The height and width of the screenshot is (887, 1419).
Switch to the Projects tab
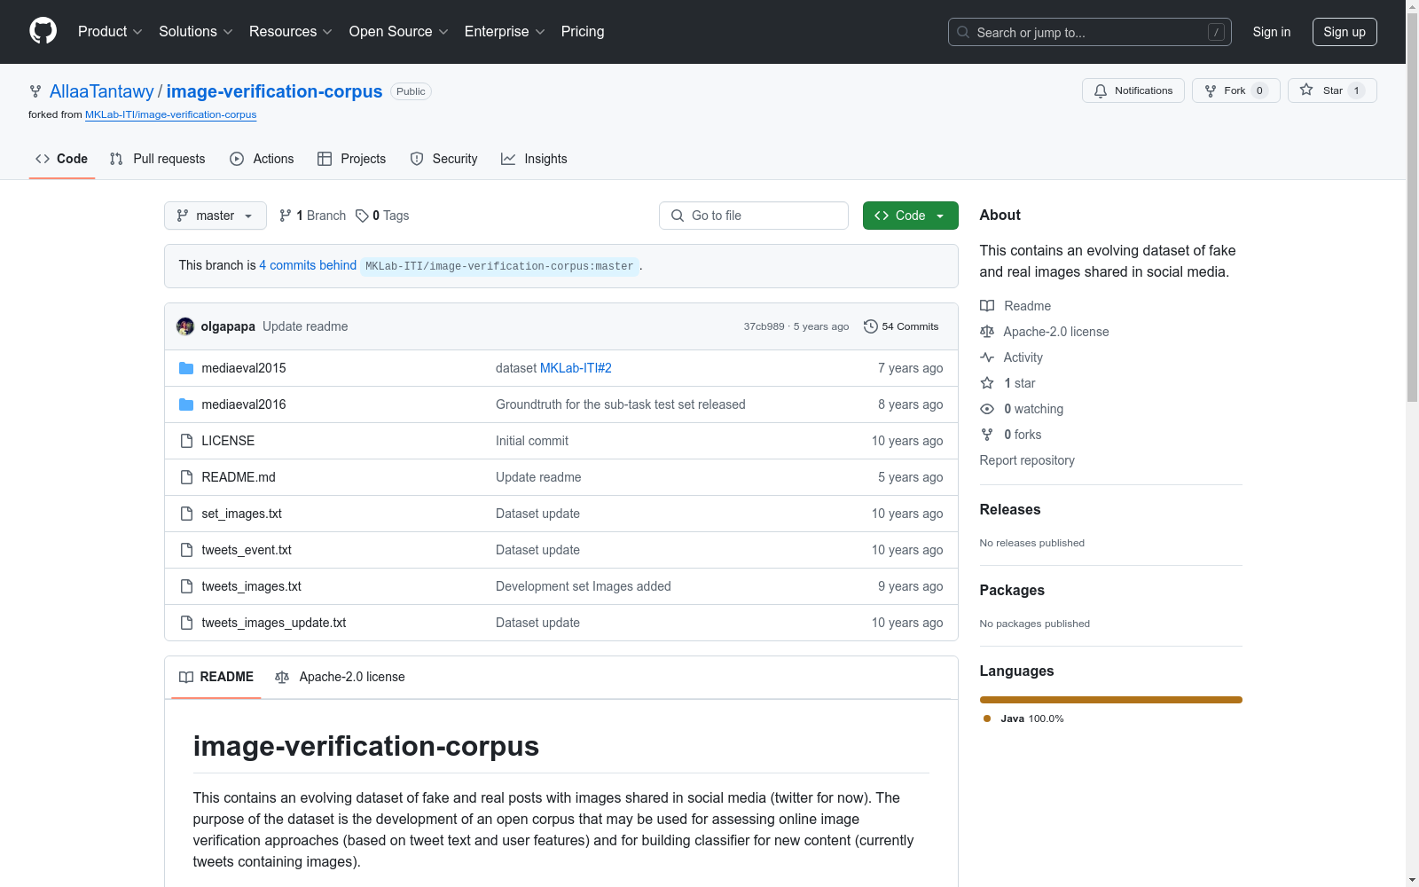(x=352, y=159)
